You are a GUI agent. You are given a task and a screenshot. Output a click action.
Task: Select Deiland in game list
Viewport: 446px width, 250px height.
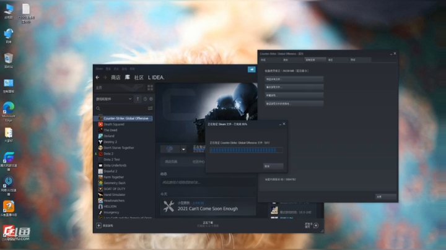[109, 136]
